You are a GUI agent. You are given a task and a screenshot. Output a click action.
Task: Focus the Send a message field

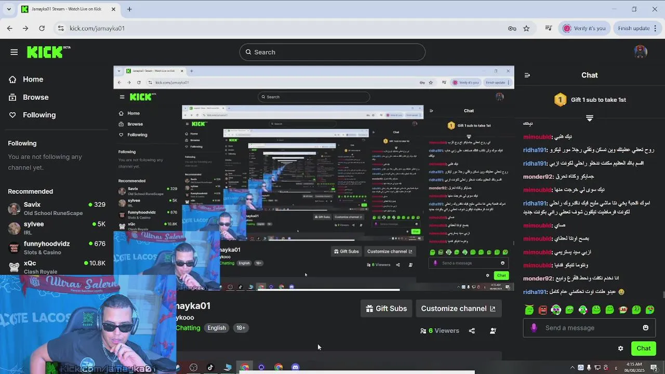tap(590, 328)
